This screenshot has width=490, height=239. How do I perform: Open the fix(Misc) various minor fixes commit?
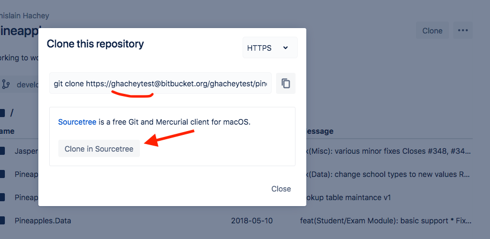[389, 151]
